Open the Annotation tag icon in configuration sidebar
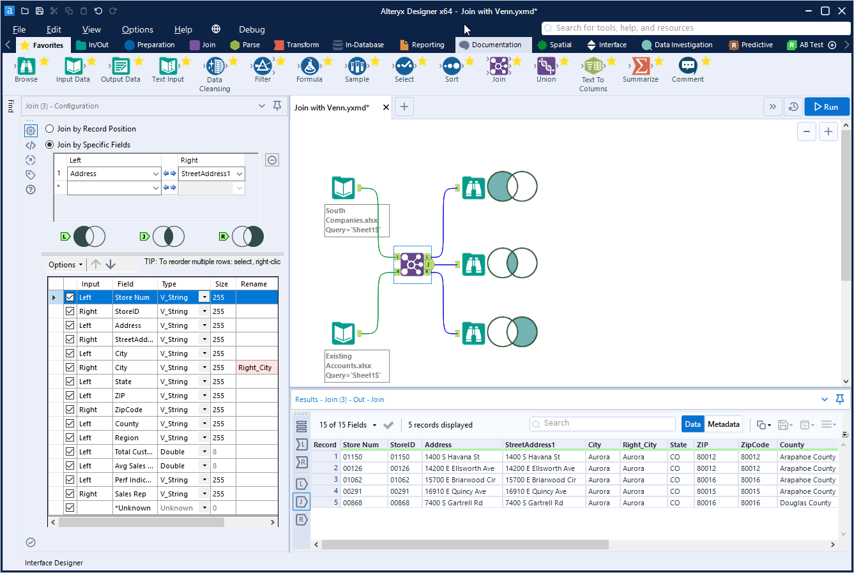Screen dimensions: 854x573 click(30, 175)
